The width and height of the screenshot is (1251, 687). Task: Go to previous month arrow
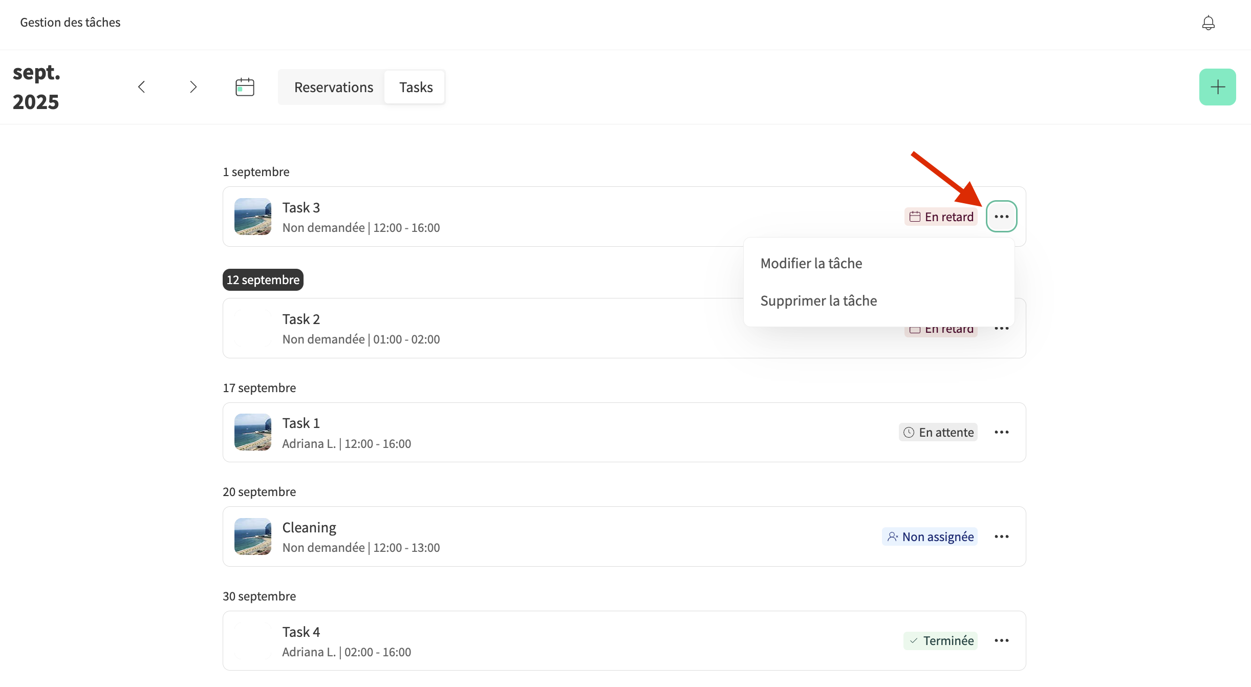coord(142,87)
